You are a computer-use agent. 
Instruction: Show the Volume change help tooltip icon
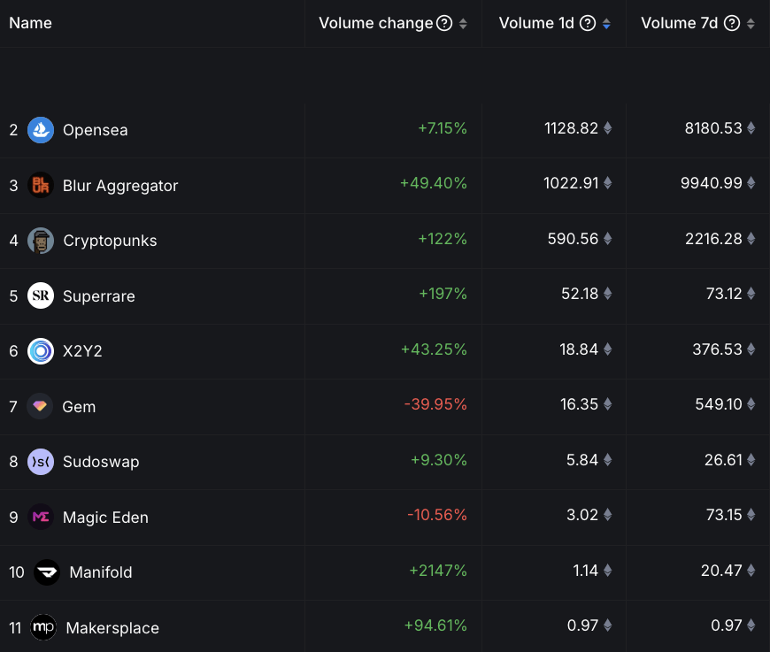coord(445,24)
